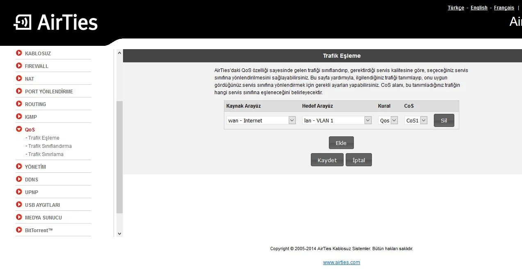Open the BitTorrent menu
522x269 pixels.
pyautogui.click(x=39, y=231)
